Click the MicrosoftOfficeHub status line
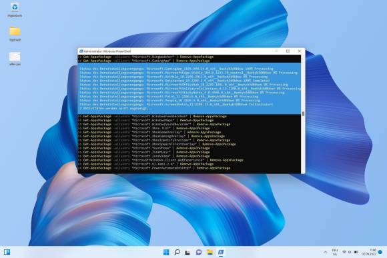This screenshot has height=258, width=387. [x=184, y=85]
